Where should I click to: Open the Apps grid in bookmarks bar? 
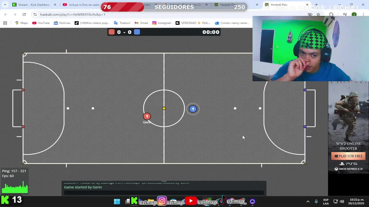pyautogui.click(x=5, y=23)
